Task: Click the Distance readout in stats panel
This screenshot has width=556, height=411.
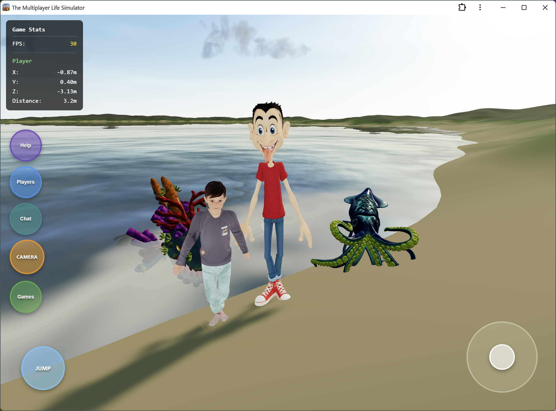Action: tap(44, 101)
